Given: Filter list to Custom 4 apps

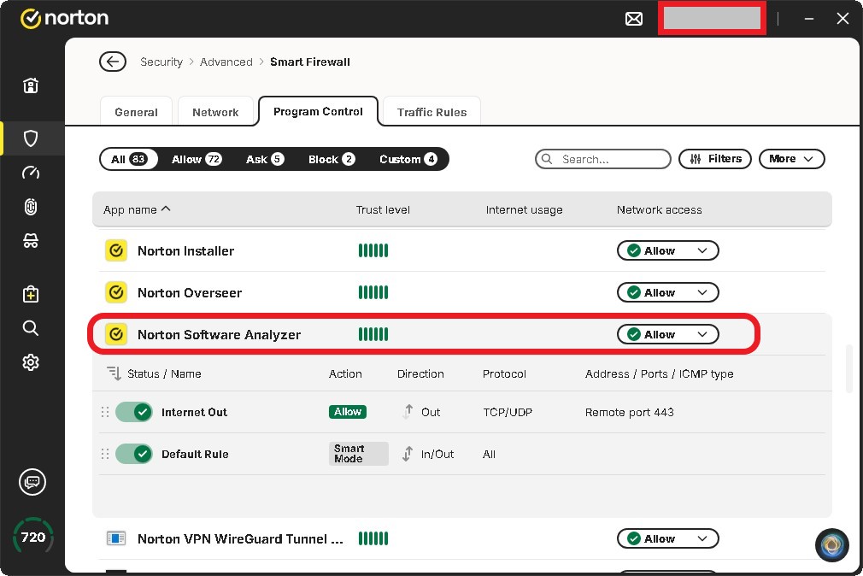Looking at the screenshot, I should click(x=408, y=159).
